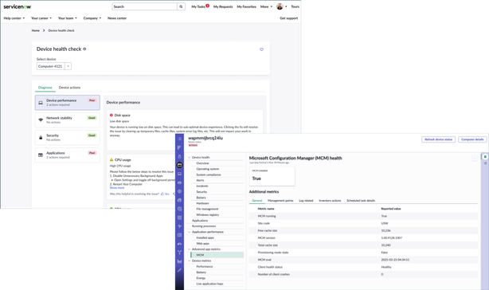Open Operating system in the device tree
The width and height of the screenshot is (489, 290).
click(x=208, y=169)
